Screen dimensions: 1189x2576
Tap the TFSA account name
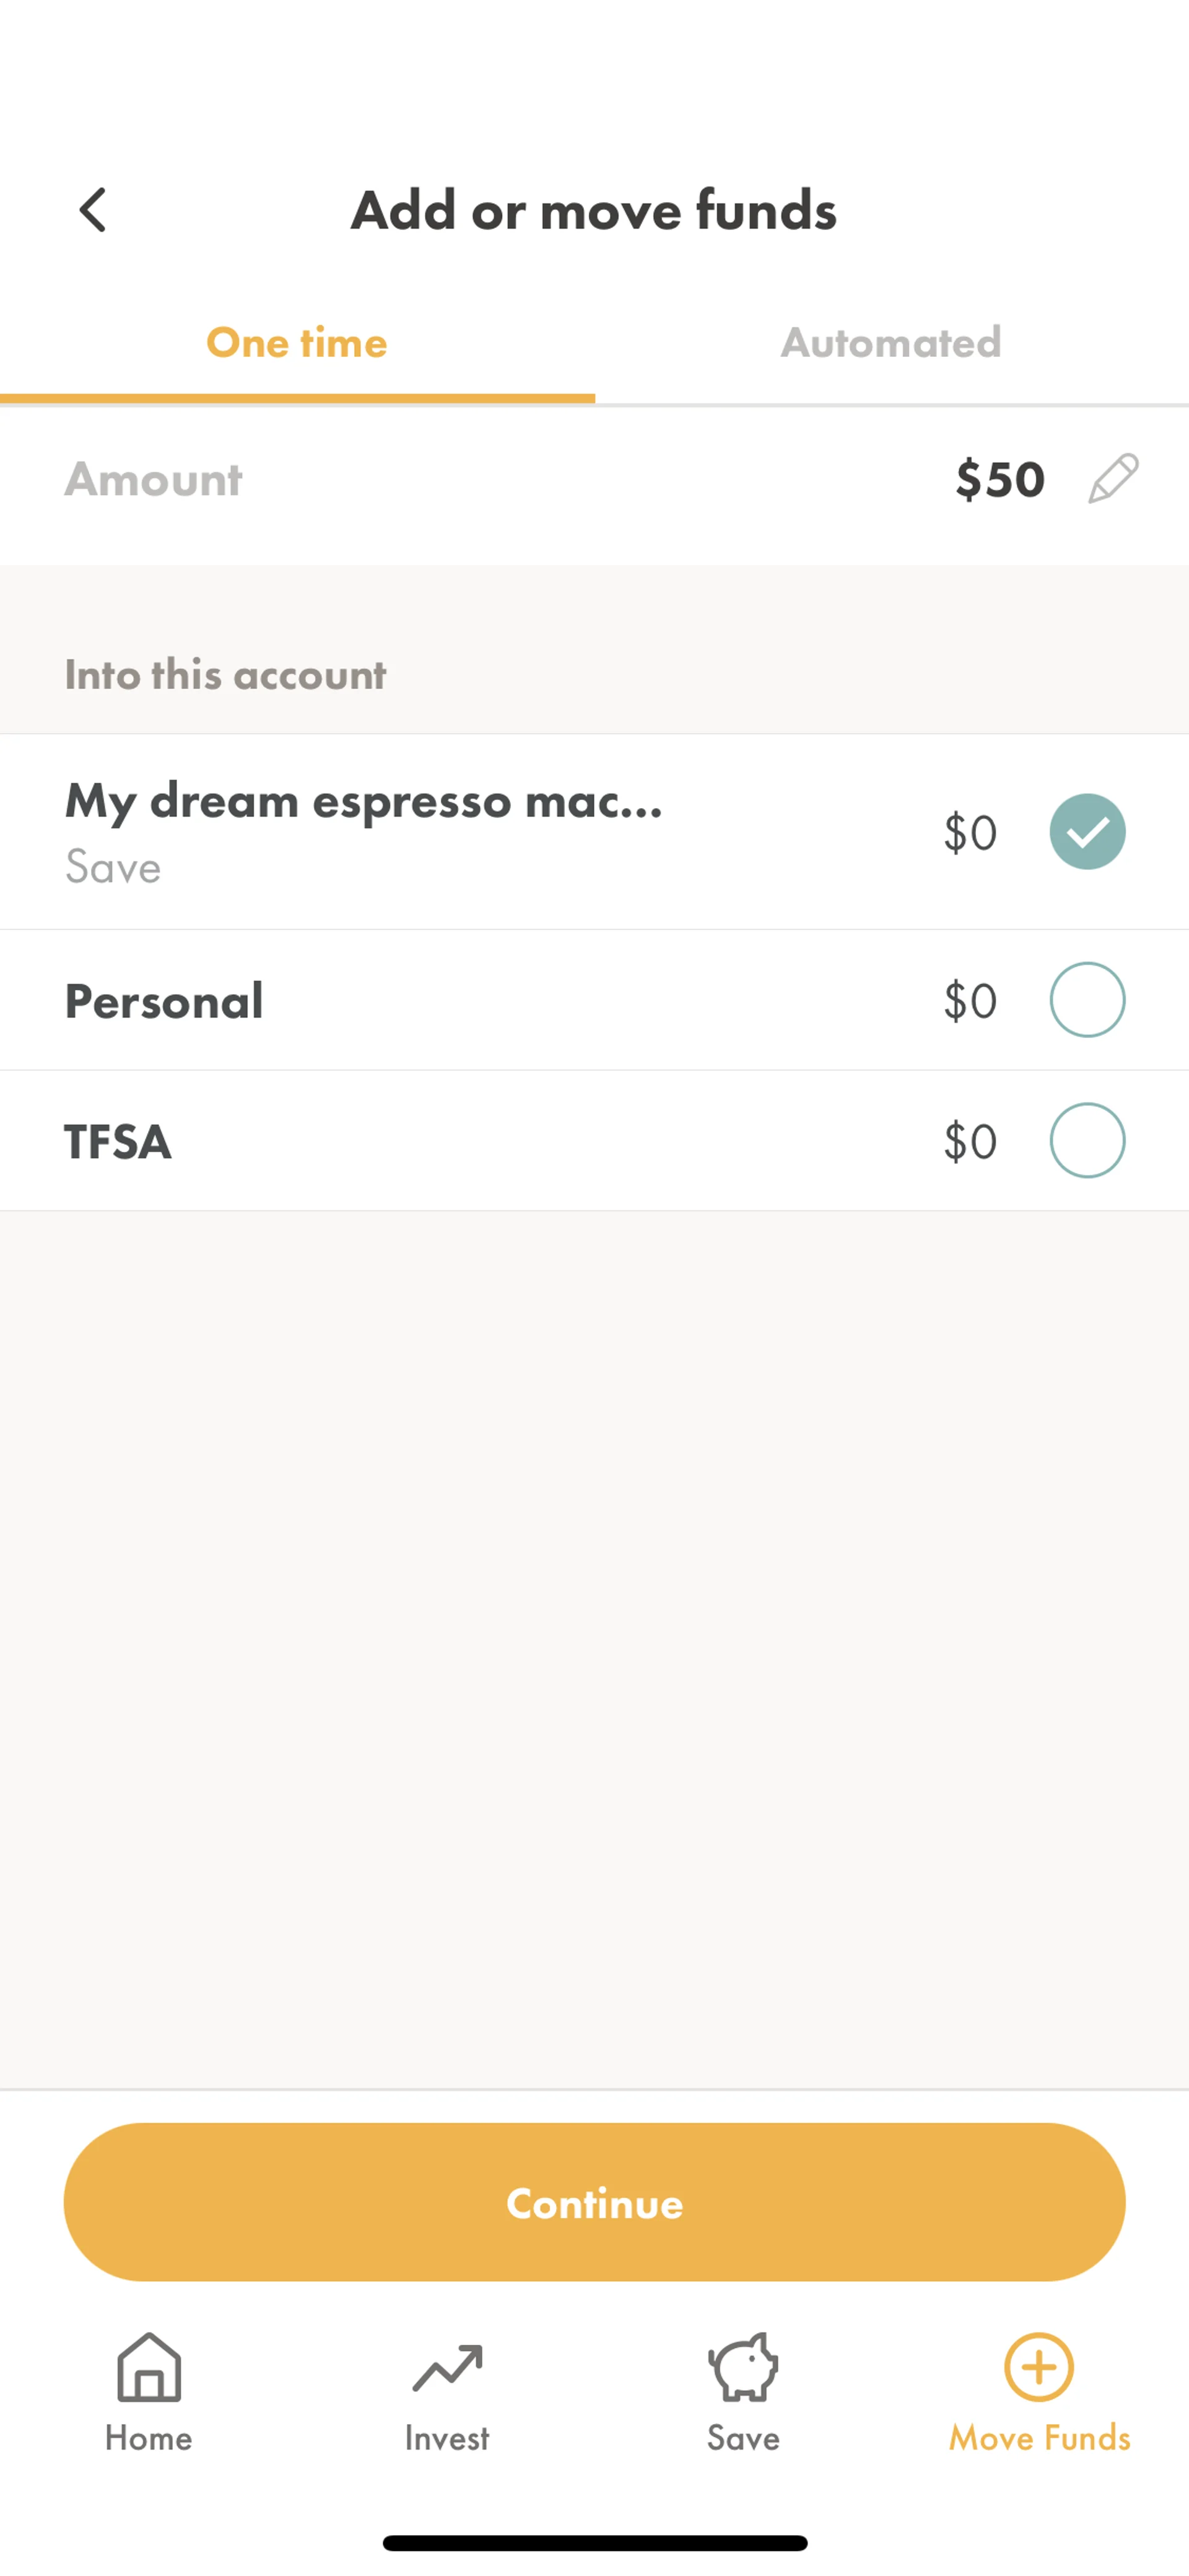[x=118, y=1141]
